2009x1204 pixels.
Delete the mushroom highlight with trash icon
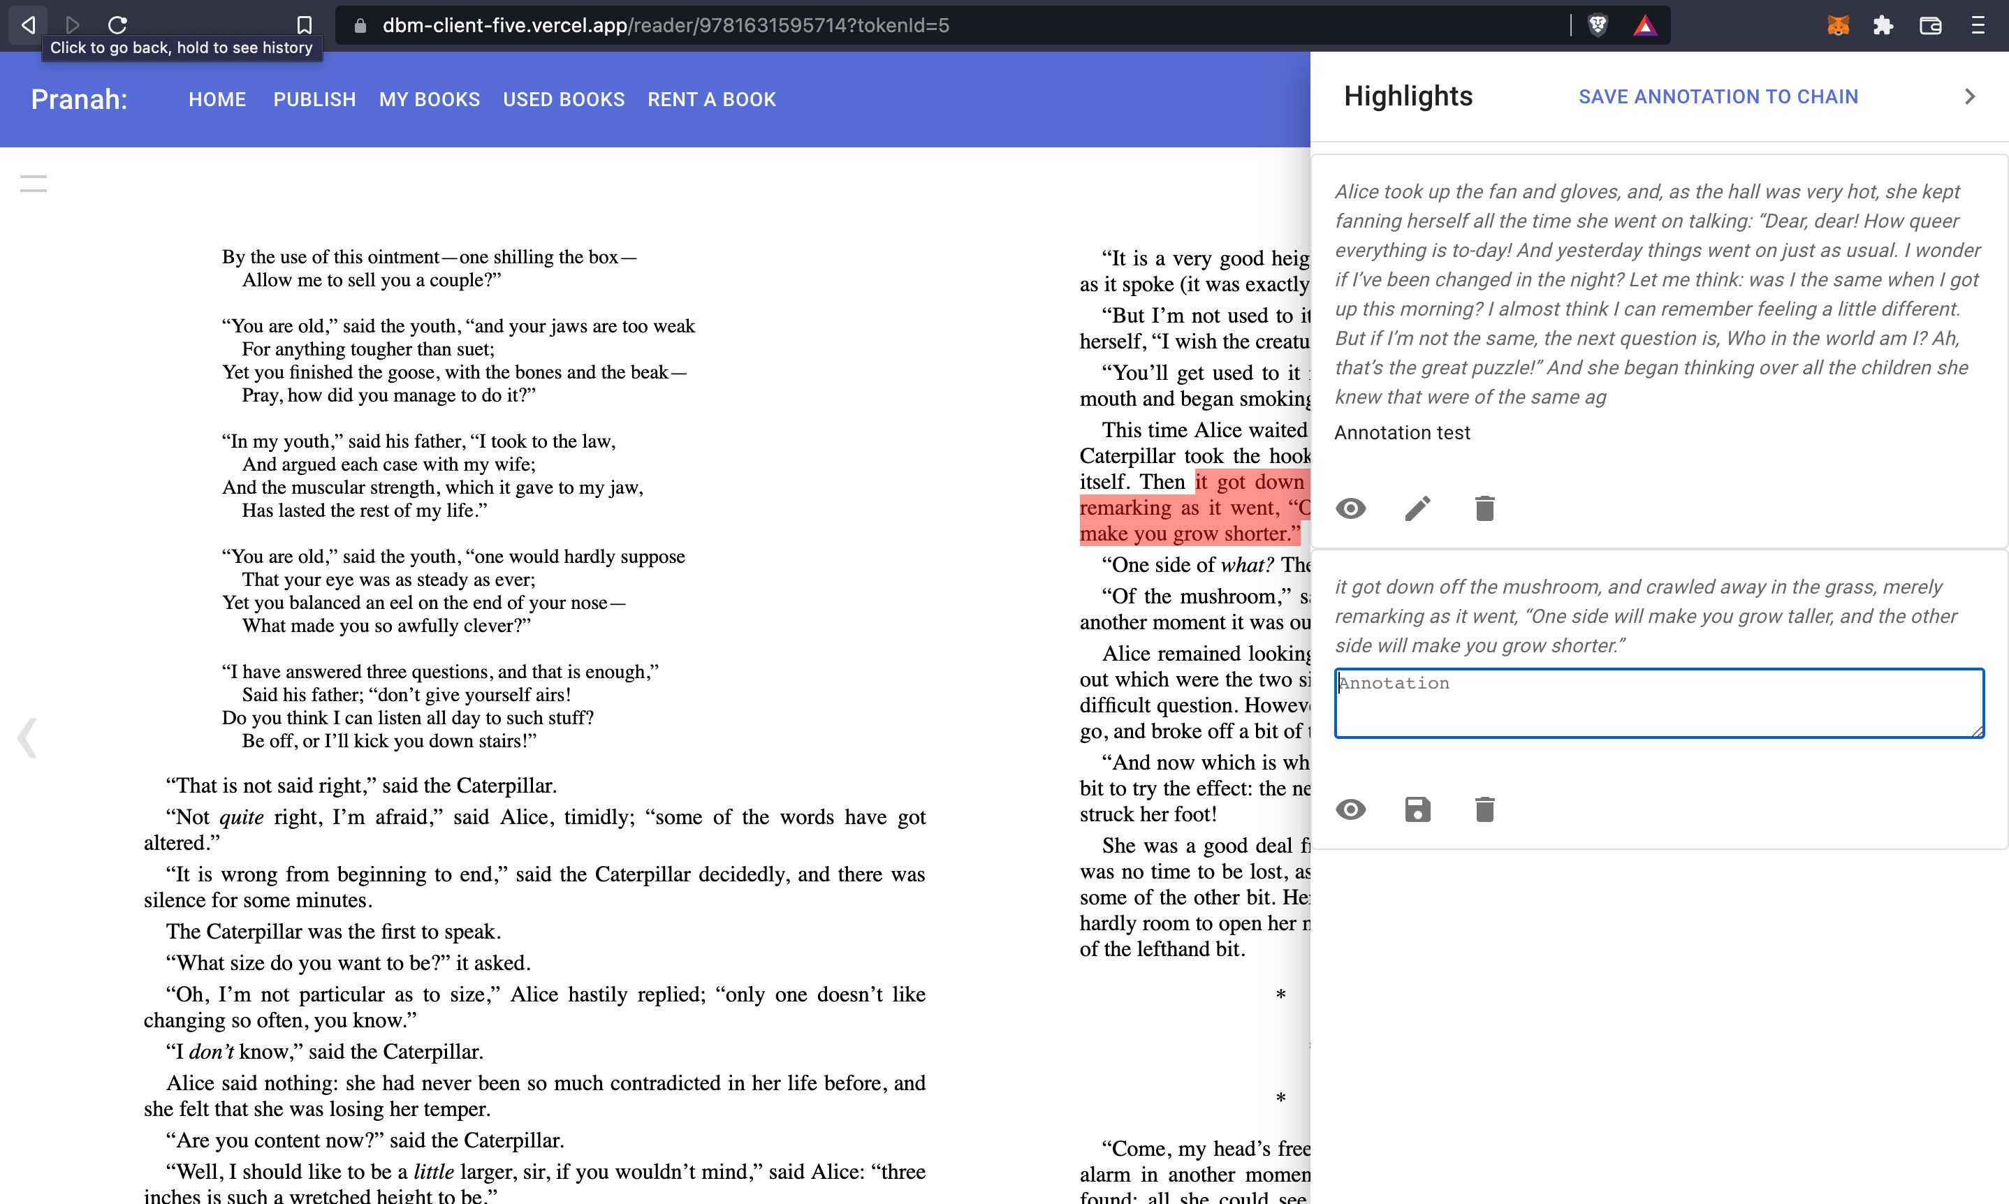[1485, 809]
